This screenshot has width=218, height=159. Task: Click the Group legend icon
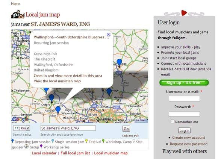26,147
